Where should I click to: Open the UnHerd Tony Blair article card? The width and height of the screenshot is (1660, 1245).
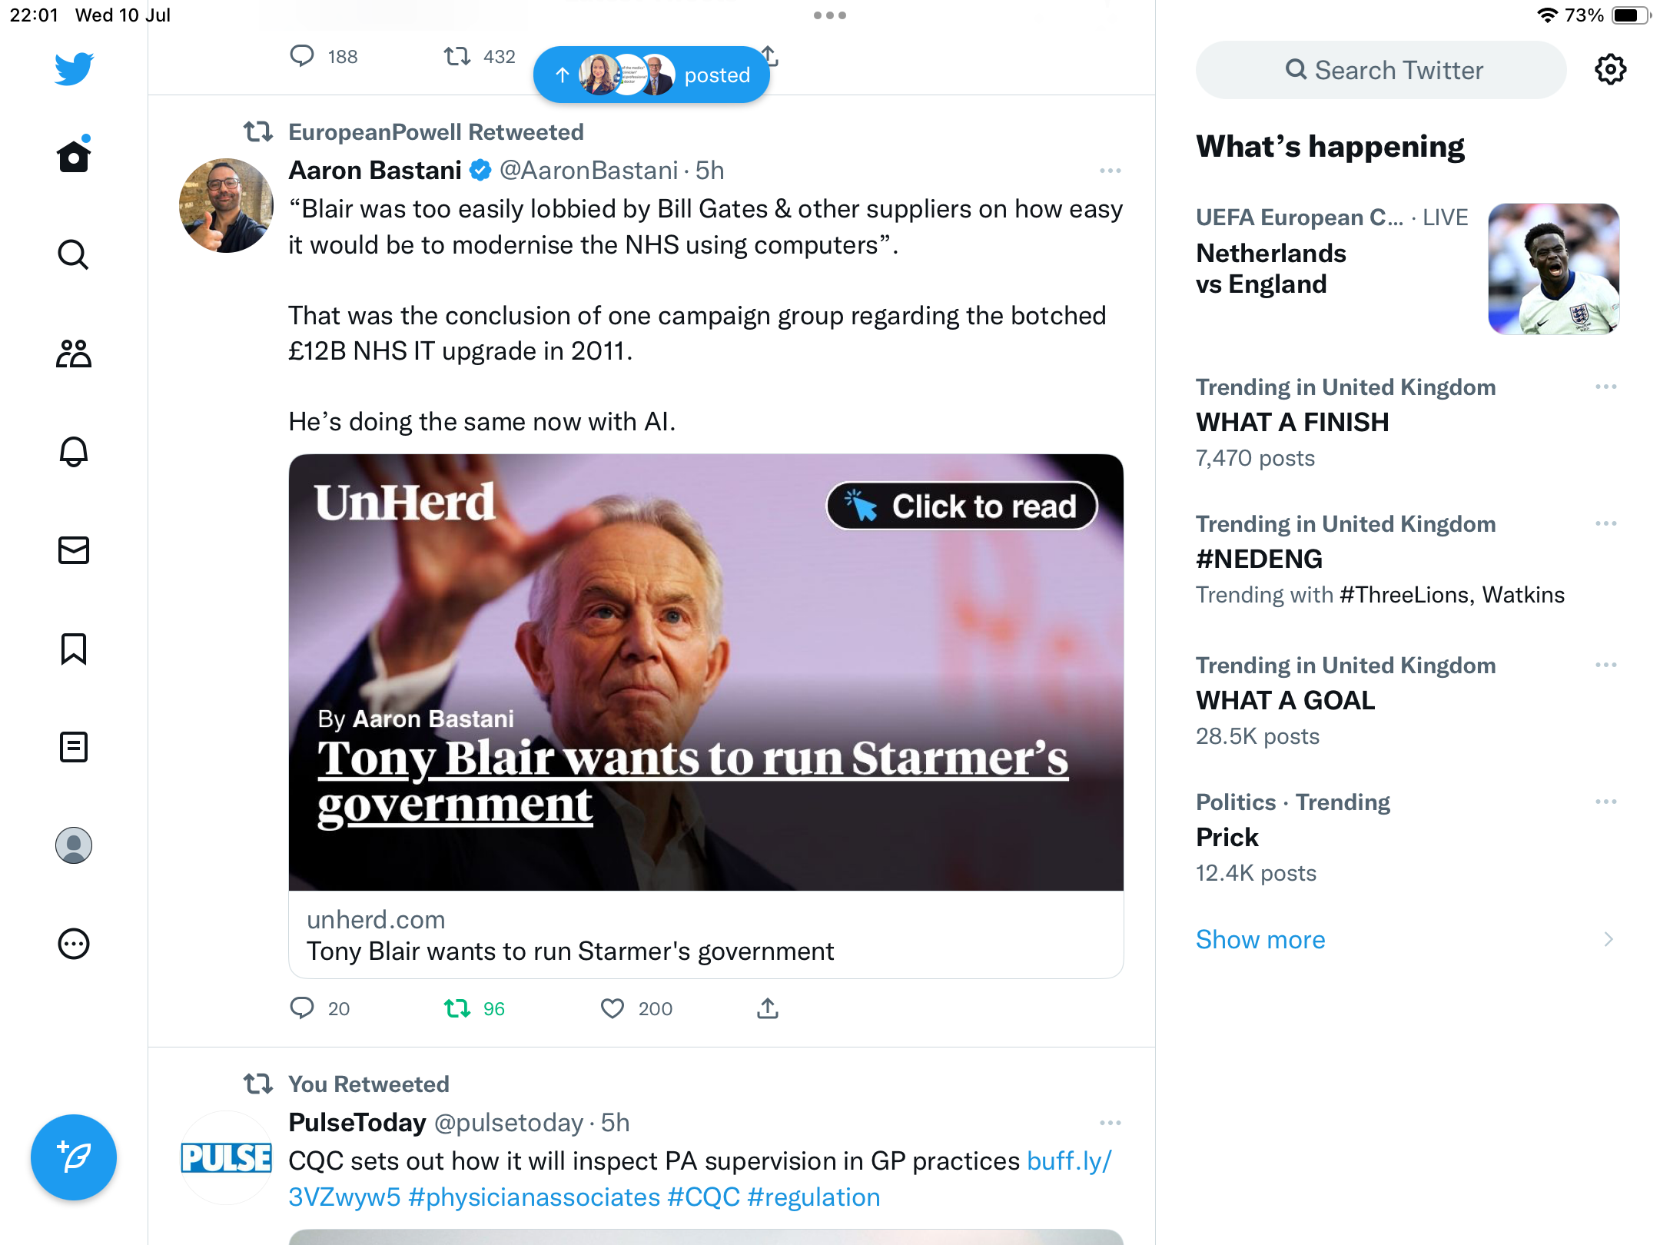pyautogui.click(x=705, y=715)
